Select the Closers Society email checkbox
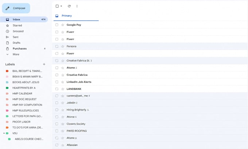The width and height of the screenshot is (248, 149). (x=57, y=124)
